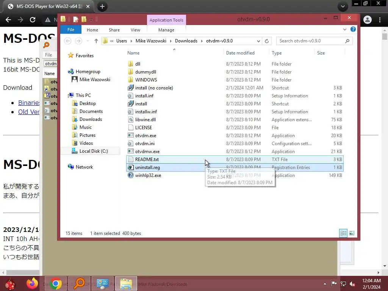Switch to details view layout icon
Viewport: 388px width, 291px height.
click(x=343, y=233)
